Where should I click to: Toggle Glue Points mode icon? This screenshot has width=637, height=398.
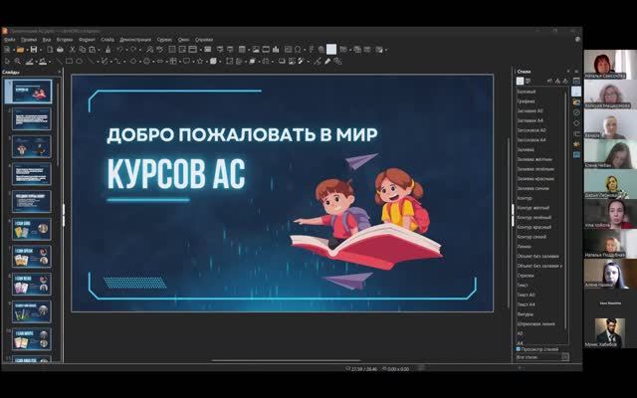pos(327,61)
